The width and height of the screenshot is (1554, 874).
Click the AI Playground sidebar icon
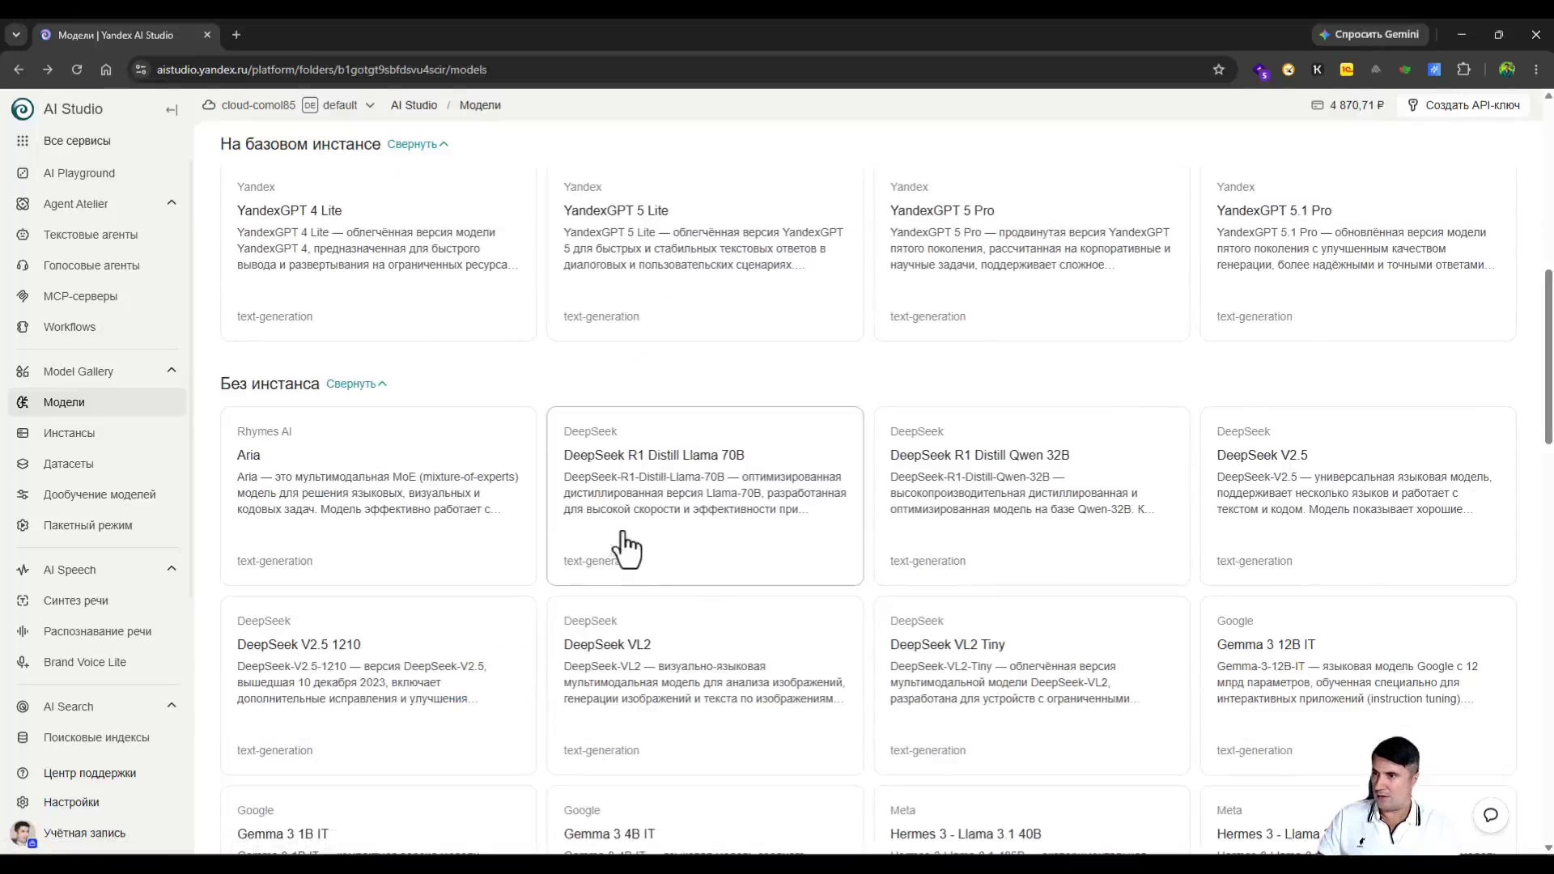point(23,173)
